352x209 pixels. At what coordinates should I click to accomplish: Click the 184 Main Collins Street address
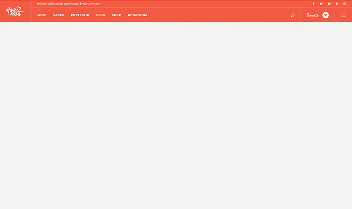(58, 4)
